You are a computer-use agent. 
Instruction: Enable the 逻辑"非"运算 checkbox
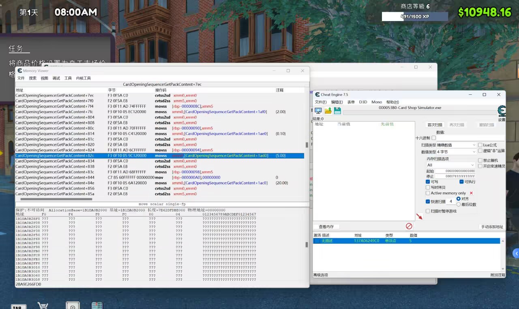(480, 151)
